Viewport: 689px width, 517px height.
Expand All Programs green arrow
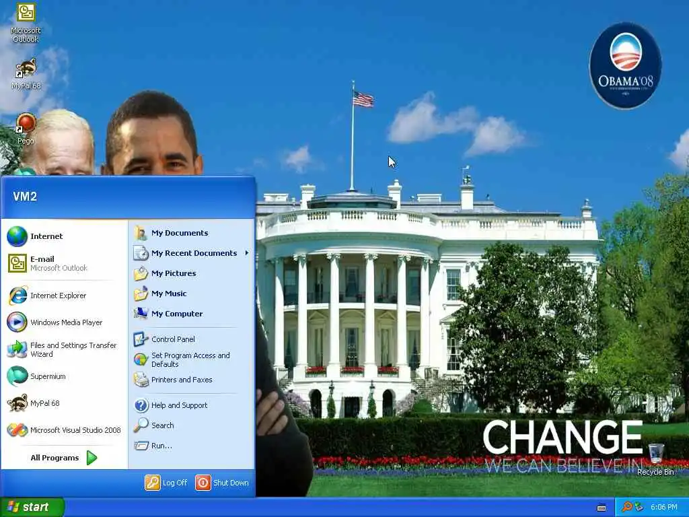(x=92, y=458)
